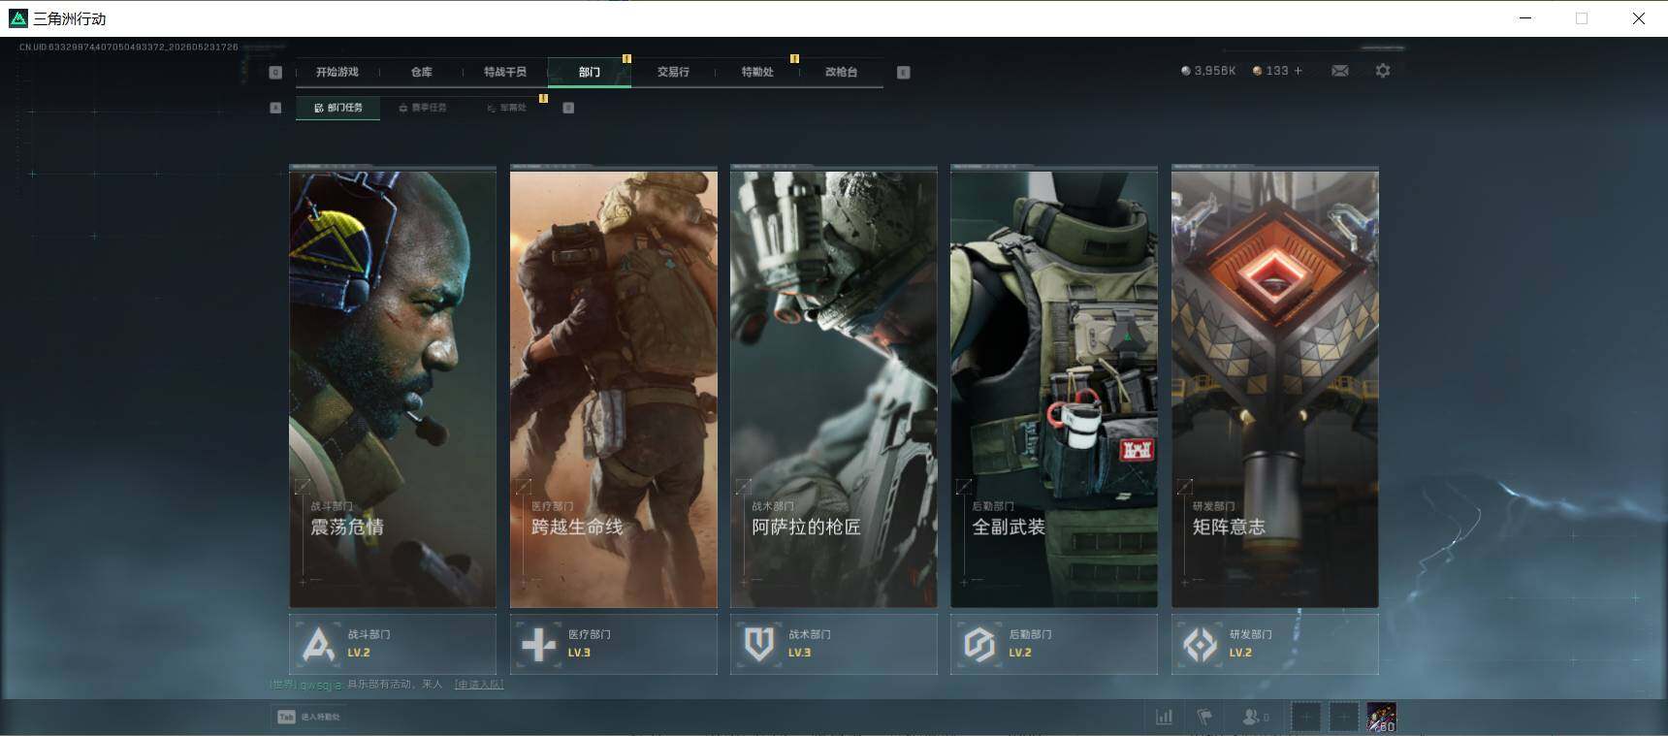Click the world chat message line
The width and height of the screenshot is (1668, 736).
pos(386,685)
